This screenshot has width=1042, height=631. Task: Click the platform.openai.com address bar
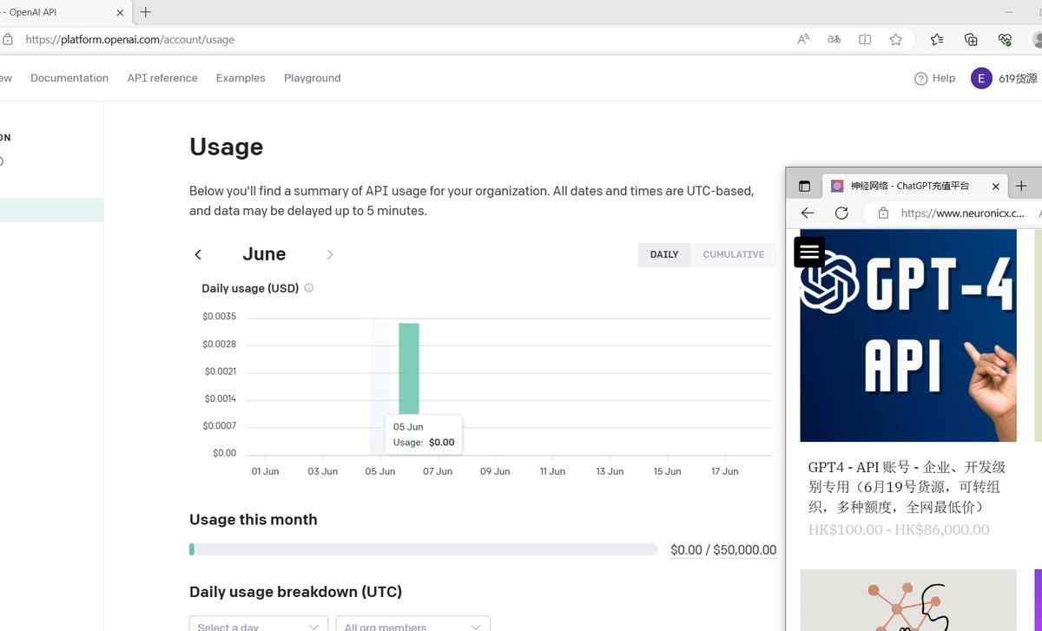pyautogui.click(x=408, y=39)
